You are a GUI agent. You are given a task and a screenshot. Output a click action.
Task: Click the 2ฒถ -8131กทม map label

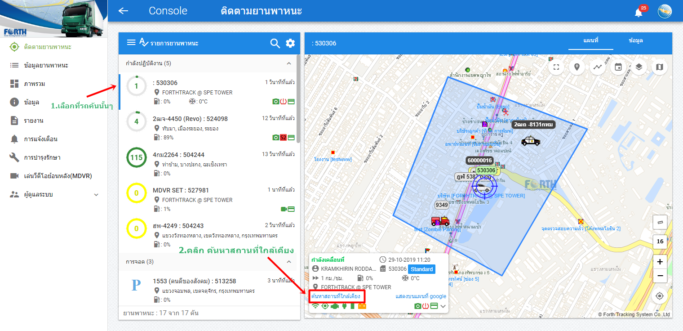[x=534, y=124]
